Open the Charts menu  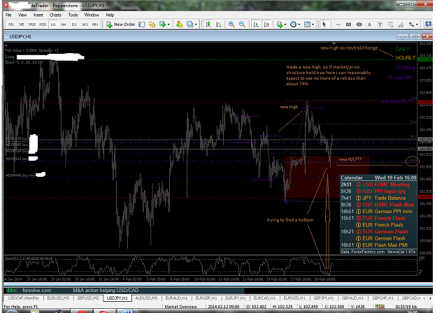[55, 15]
